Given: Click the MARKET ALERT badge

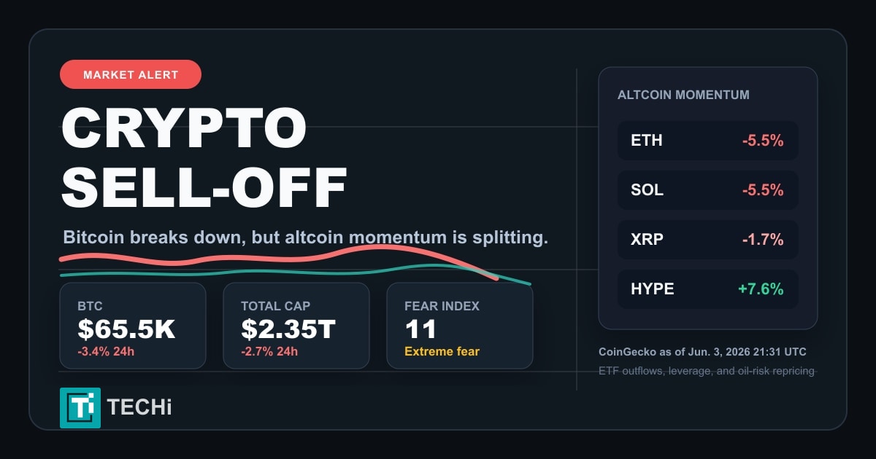Looking at the screenshot, I should pos(131,74).
